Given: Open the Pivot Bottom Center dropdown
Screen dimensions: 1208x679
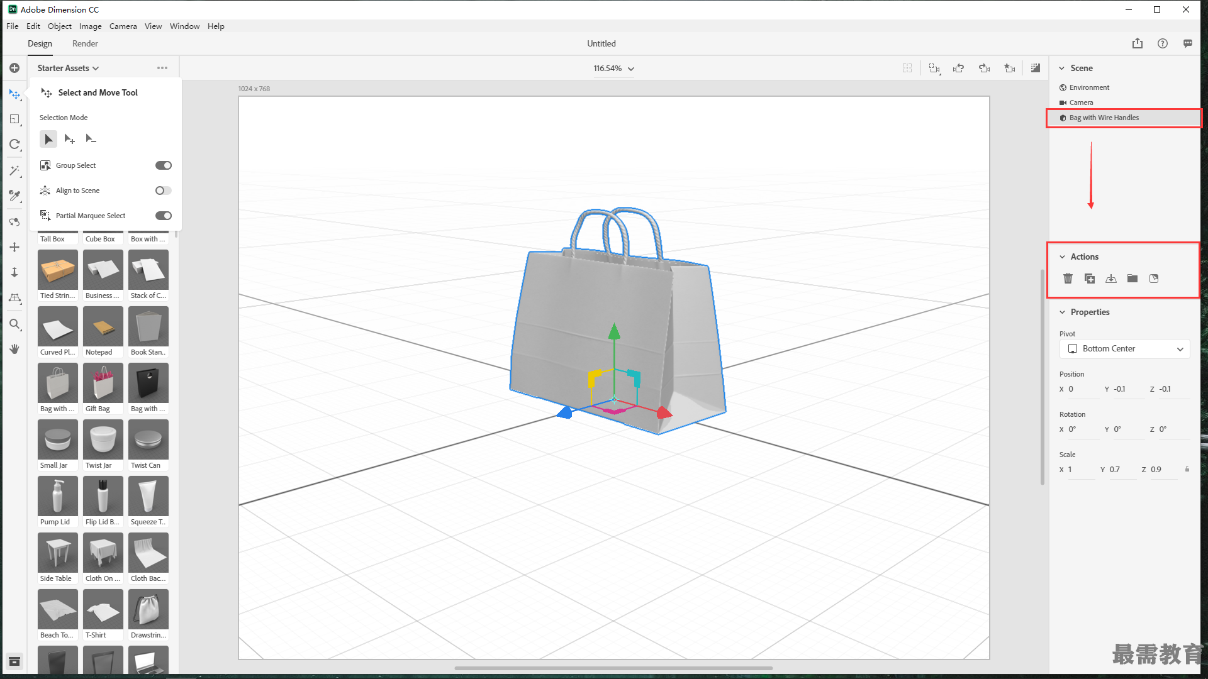Looking at the screenshot, I should [1124, 349].
